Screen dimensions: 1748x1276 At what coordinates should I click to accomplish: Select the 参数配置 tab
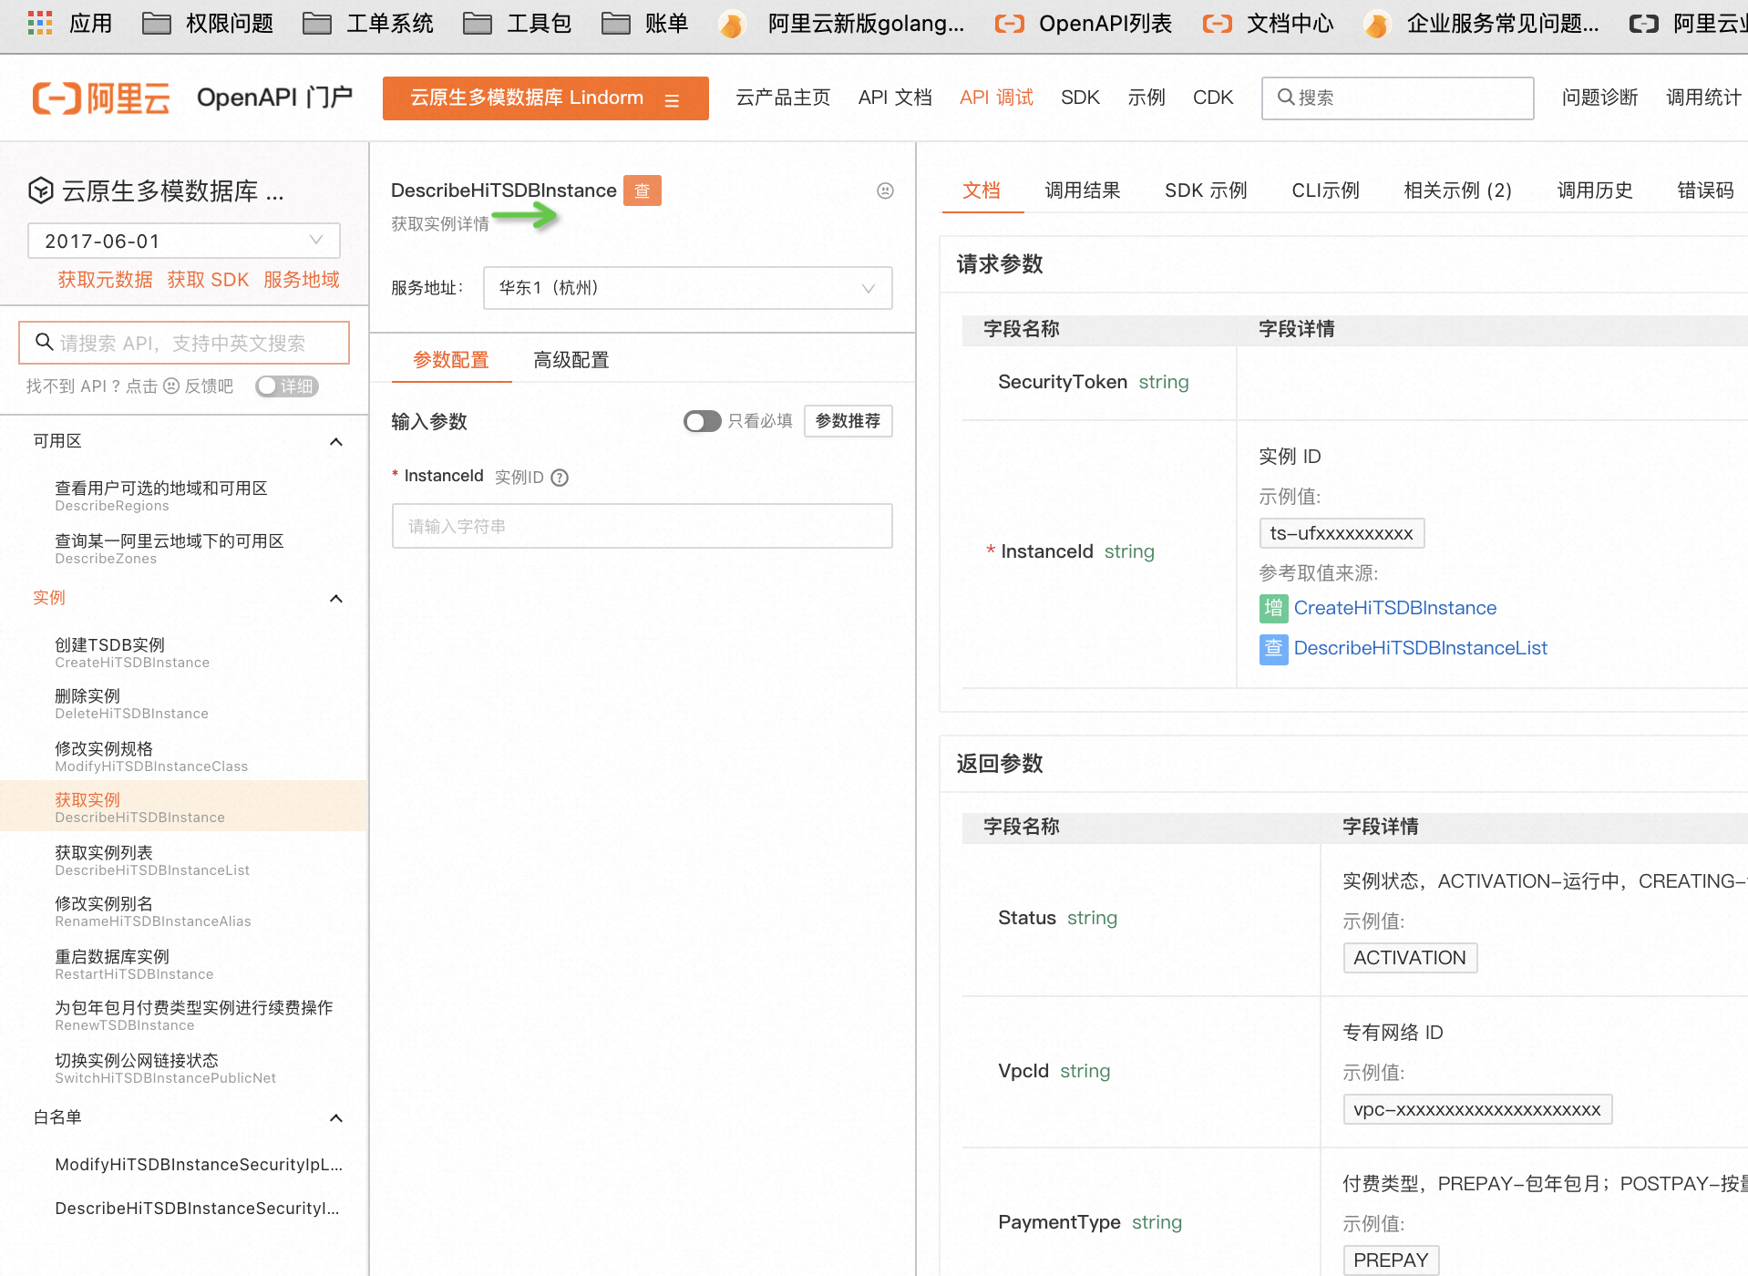451,360
